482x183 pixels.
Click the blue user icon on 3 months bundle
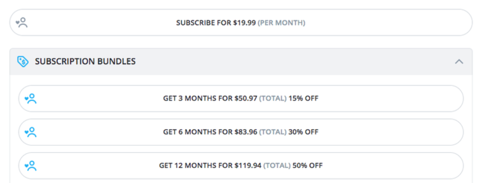31,99
